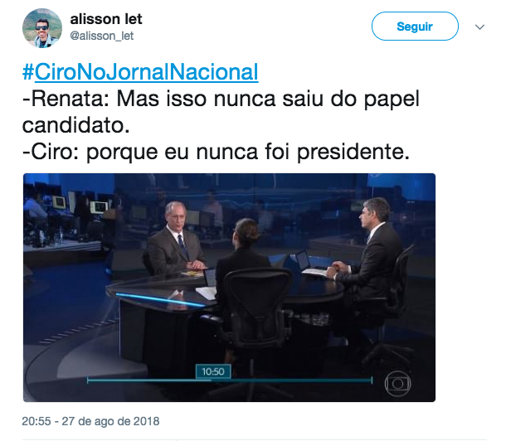
Task: Click alisson let's profile avatar
Action: [42, 28]
